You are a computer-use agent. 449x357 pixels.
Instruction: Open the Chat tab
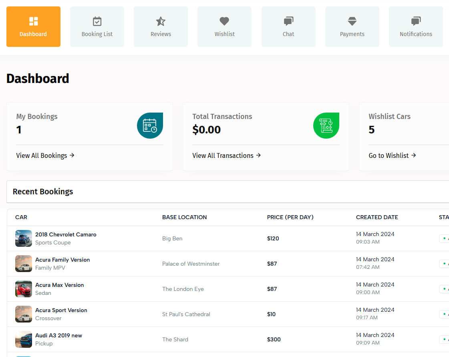[x=288, y=27]
